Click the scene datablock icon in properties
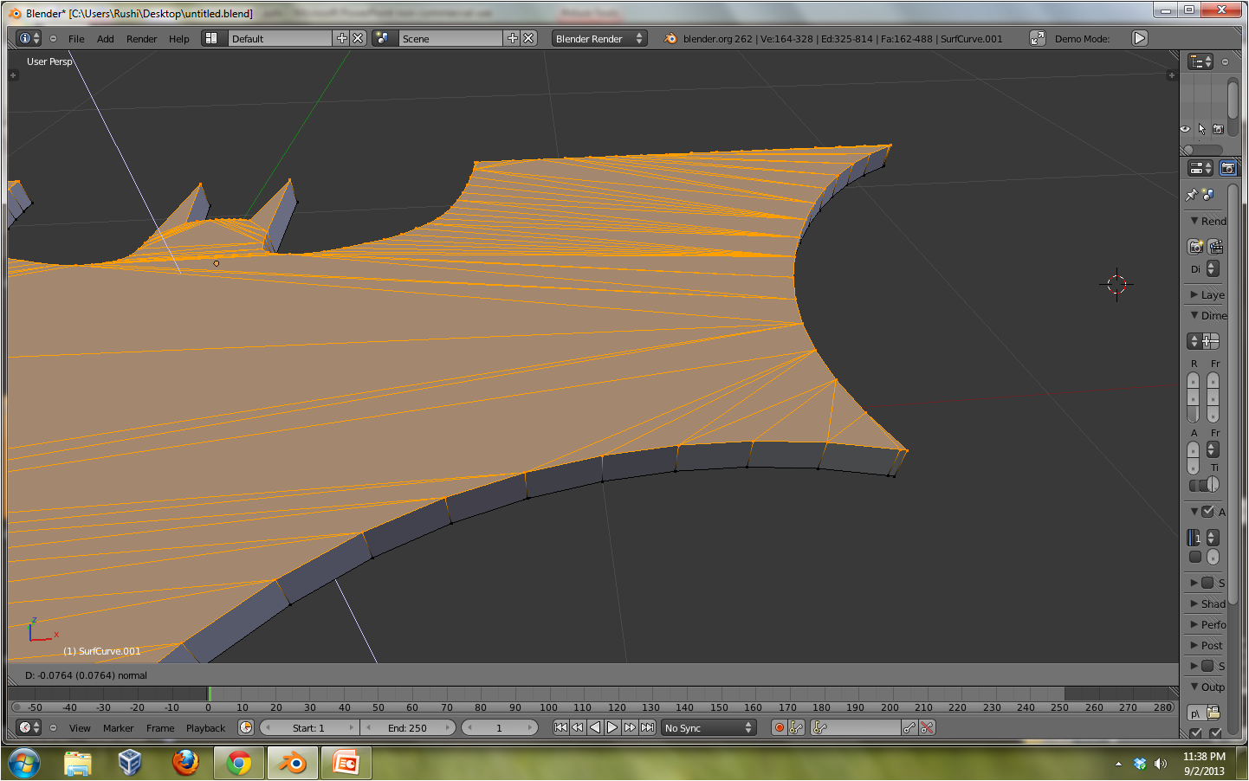The height and width of the screenshot is (781, 1249). click(x=1208, y=195)
